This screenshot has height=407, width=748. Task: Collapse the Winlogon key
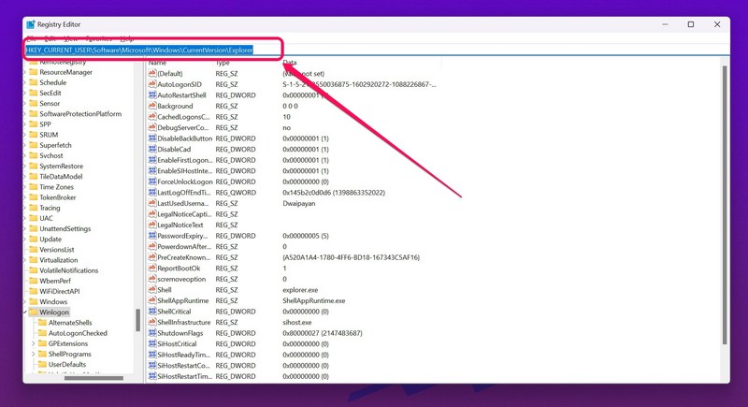pos(25,313)
